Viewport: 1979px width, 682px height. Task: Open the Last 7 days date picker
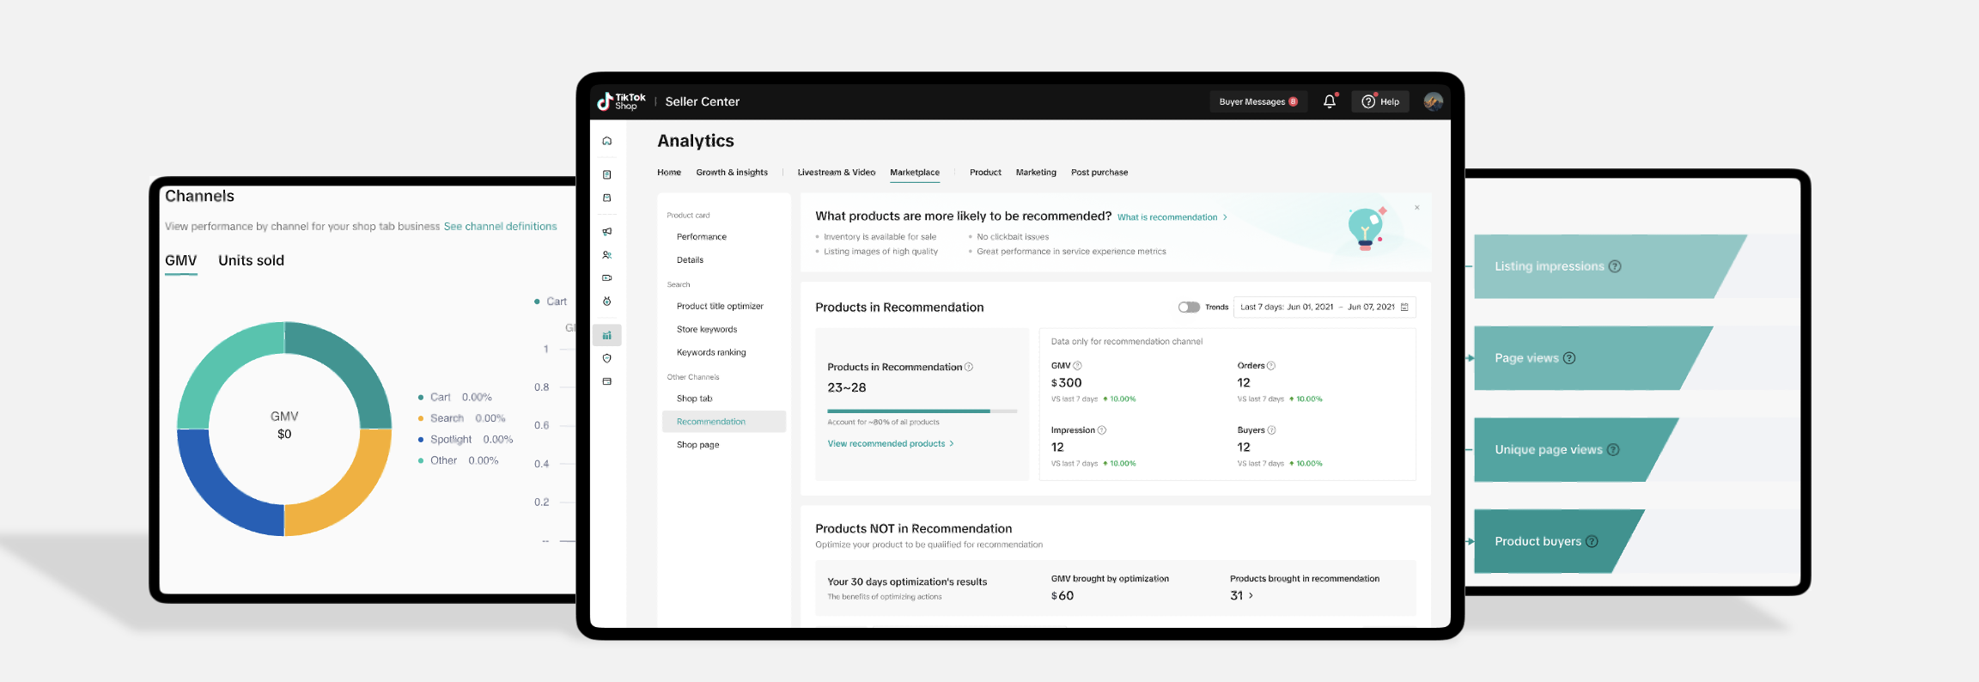[1324, 308]
